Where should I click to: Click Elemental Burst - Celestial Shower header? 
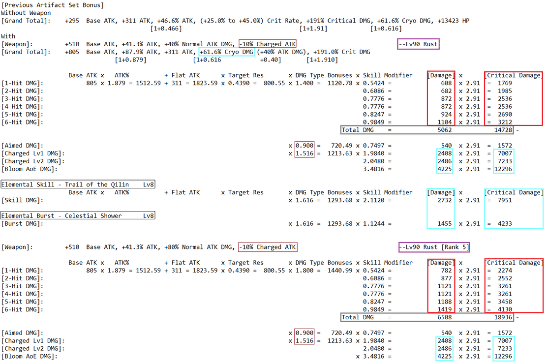click(77, 215)
